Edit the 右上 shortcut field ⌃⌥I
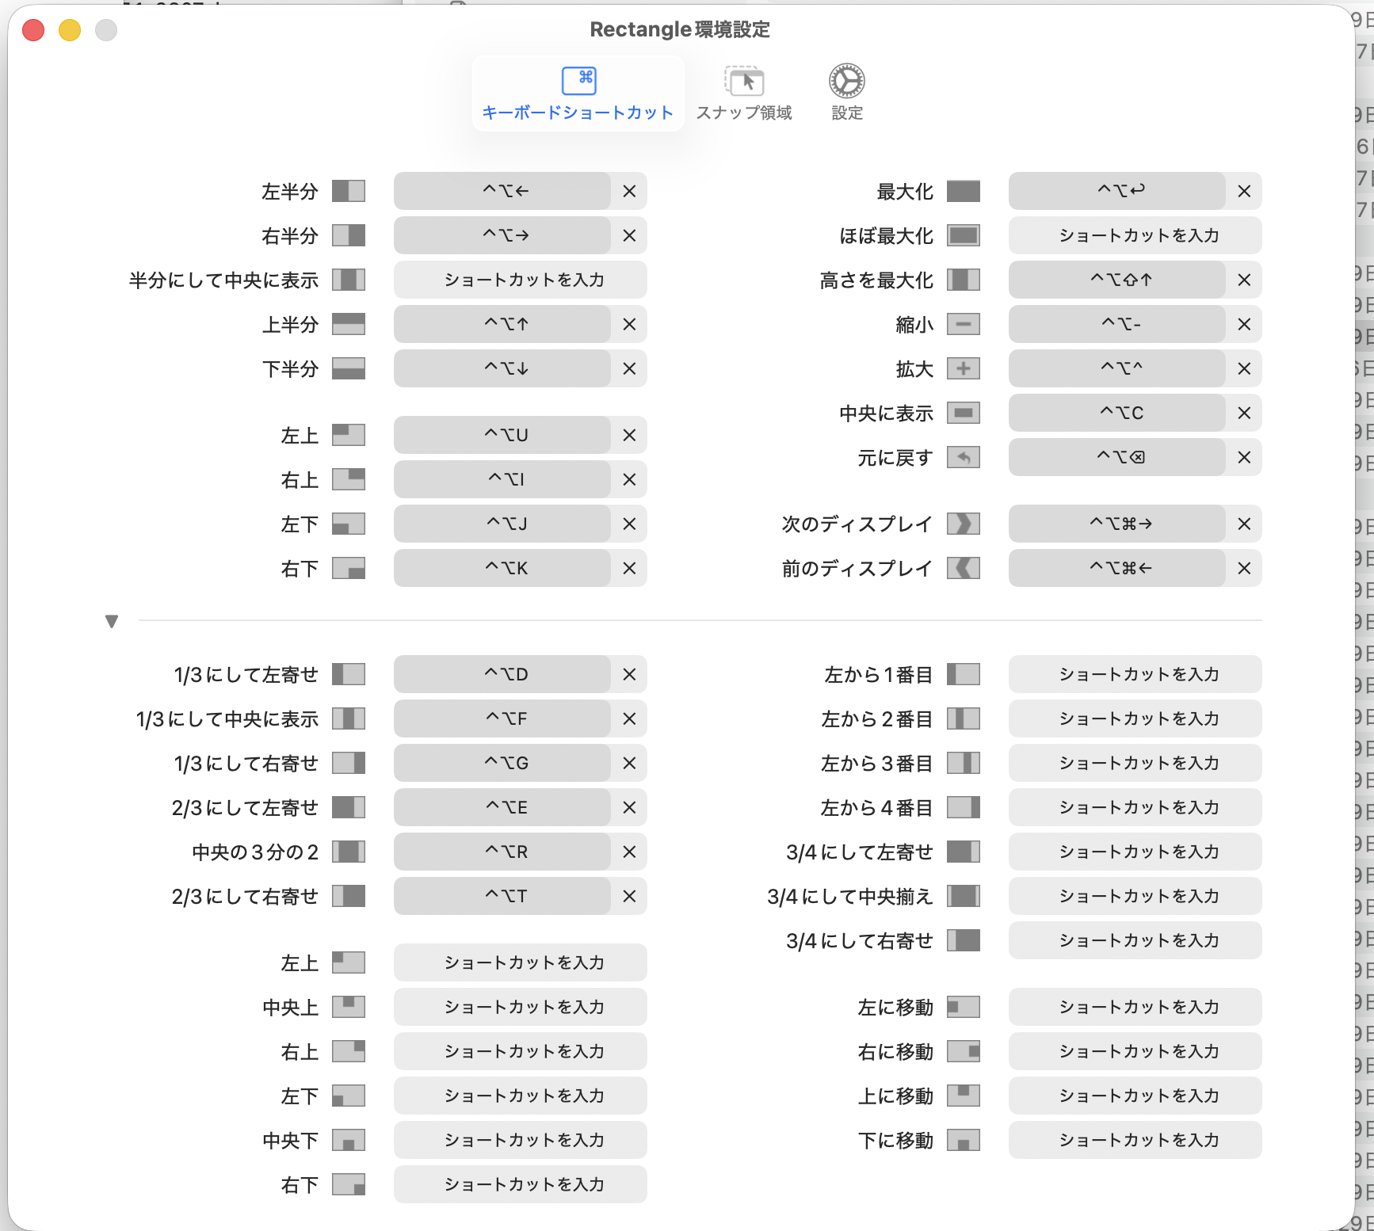The image size is (1374, 1231). (x=504, y=479)
